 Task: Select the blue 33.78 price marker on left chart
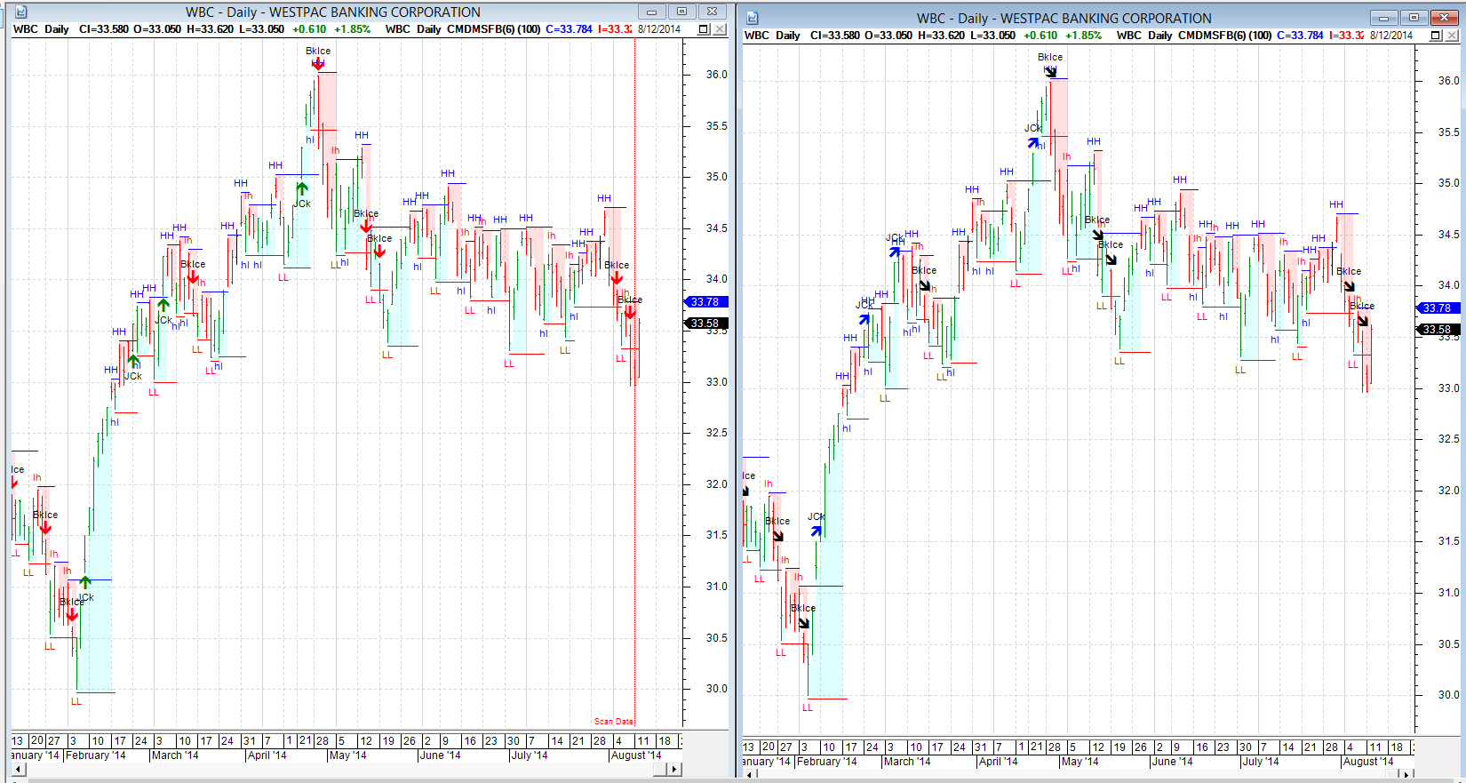point(705,302)
